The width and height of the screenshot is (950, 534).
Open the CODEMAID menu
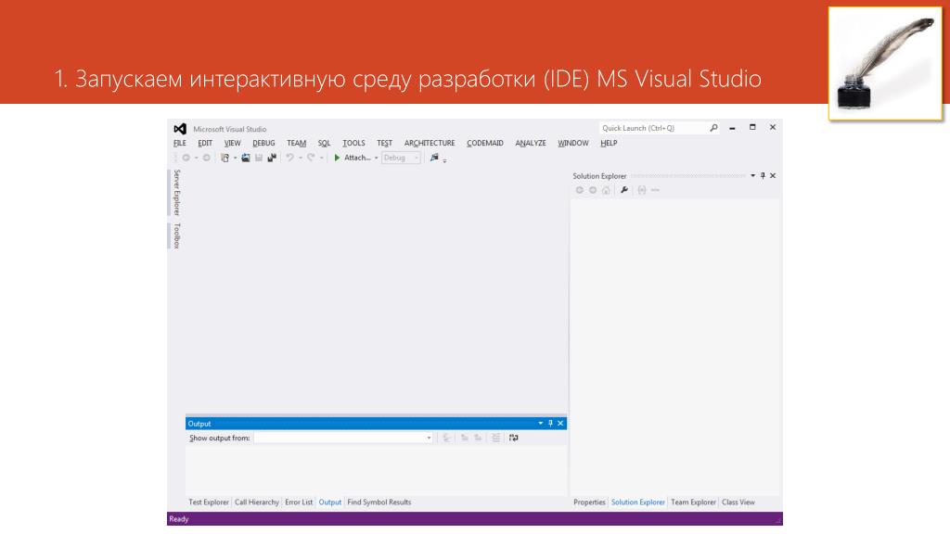pos(484,144)
